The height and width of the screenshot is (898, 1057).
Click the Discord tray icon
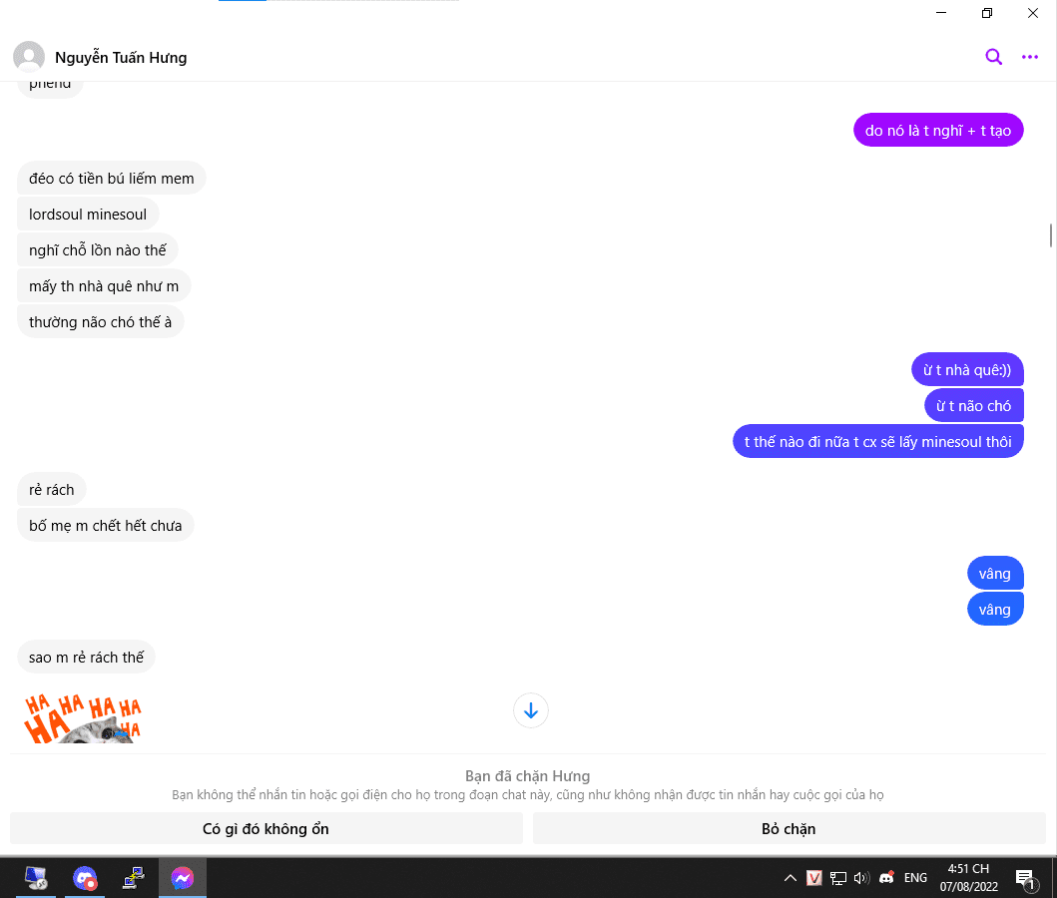(886, 877)
